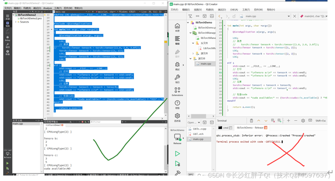Image resolution: width=335 pixels, height=181 pixels.
Task: Build project with hammer icon in right window
Action: [177, 173]
